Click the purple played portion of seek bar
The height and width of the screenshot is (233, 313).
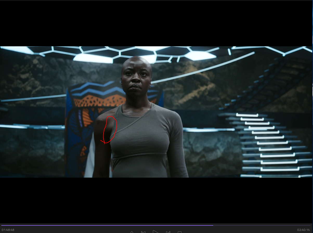[x=104, y=225]
